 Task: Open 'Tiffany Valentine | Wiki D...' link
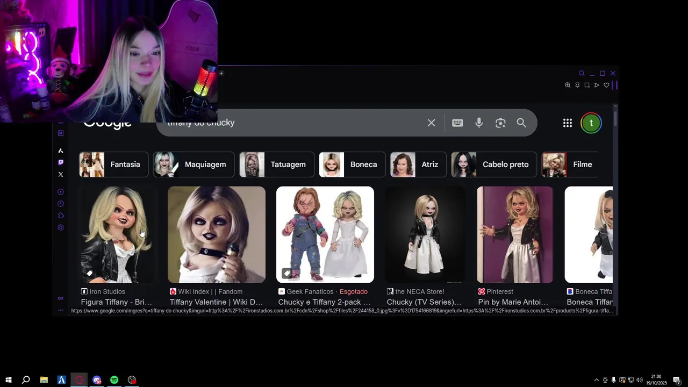pyautogui.click(x=217, y=302)
